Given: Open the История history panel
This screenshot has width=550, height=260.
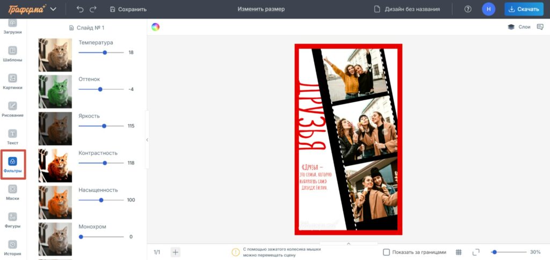Looking at the screenshot, I should [x=13, y=248].
